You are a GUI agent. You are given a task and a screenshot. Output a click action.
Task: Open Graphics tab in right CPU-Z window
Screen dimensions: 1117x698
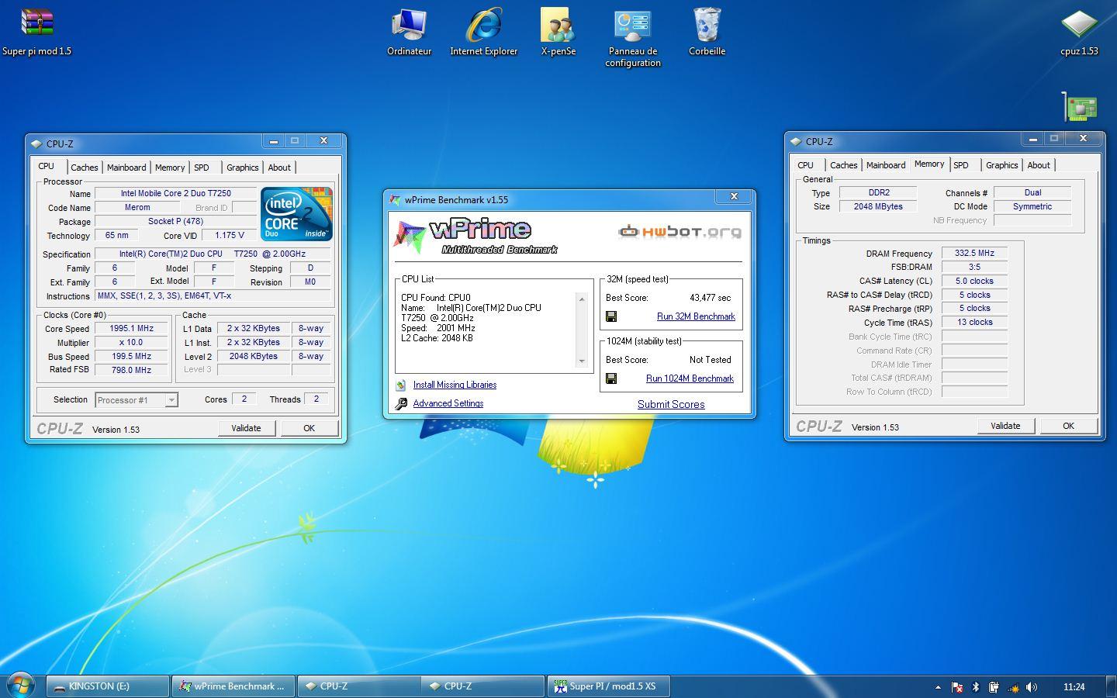tap(1002, 165)
